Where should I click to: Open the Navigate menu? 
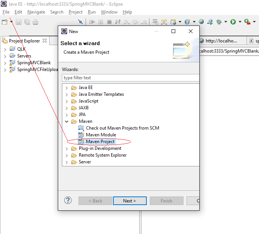click(x=36, y=12)
